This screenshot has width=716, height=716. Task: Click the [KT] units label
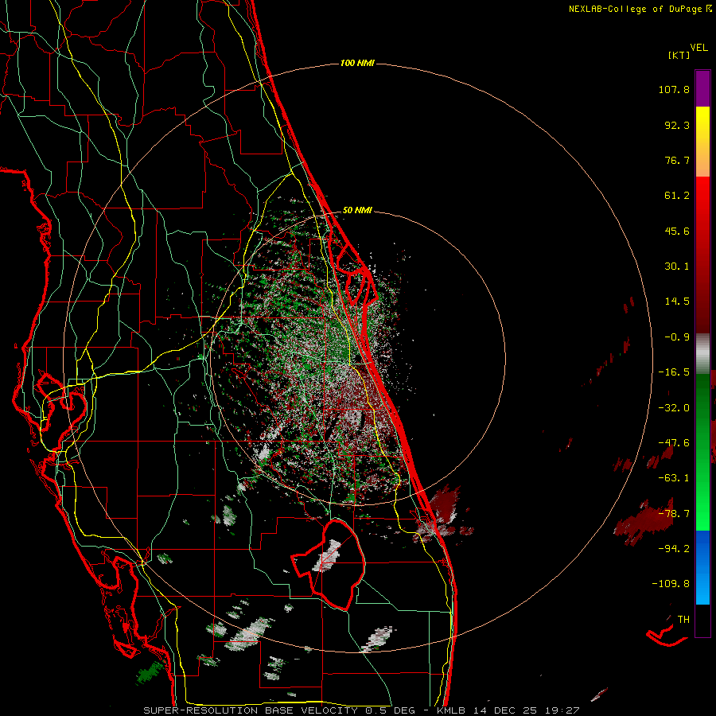679,55
